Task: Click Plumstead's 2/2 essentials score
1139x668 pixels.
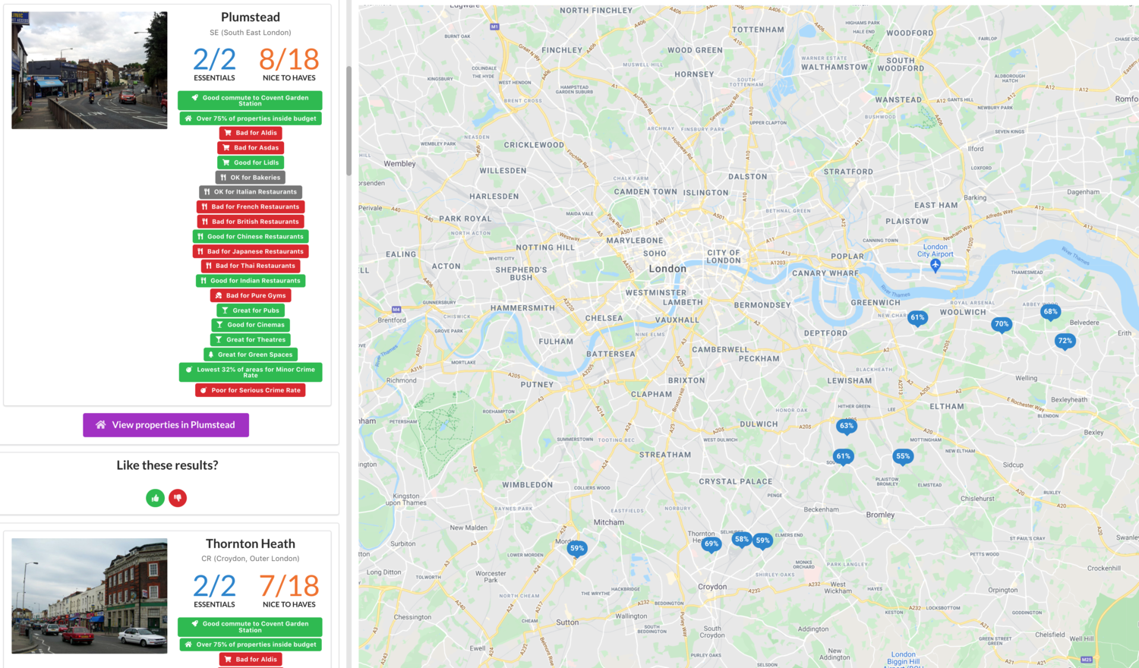Action: pyautogui.click(x=214, y=59)
